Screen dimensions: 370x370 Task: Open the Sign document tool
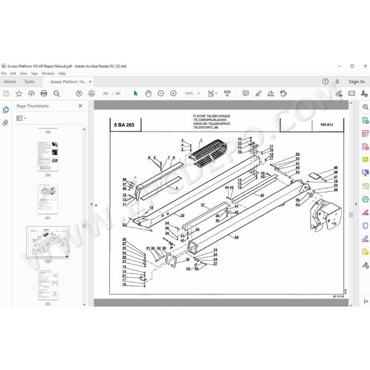point(271,94)
